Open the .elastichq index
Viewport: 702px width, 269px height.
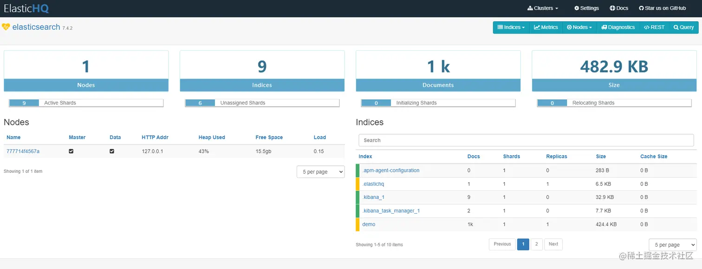tap(373, 184)
